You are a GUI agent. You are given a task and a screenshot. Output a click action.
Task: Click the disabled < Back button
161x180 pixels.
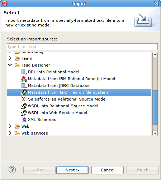pos(39,170)
